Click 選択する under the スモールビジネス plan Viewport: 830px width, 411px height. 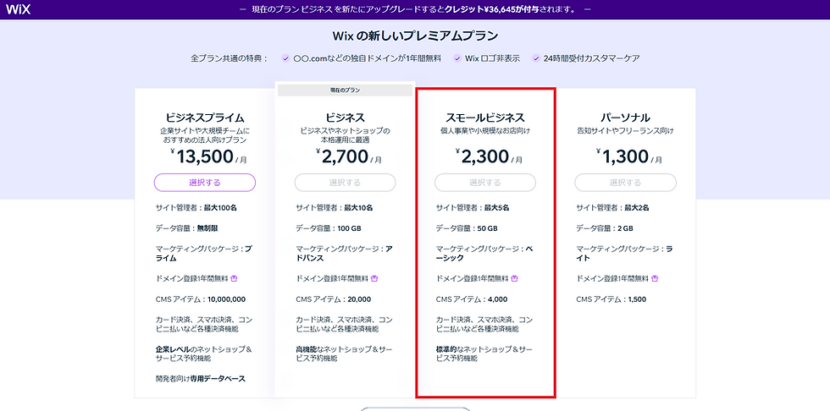tap(485, 183)
